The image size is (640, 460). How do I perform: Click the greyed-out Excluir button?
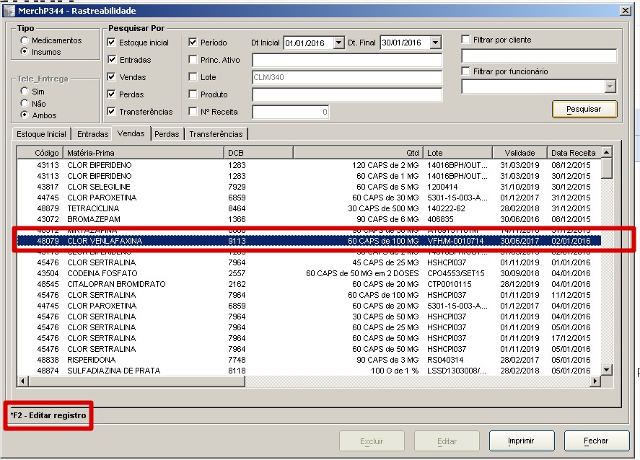coord(372,441)
